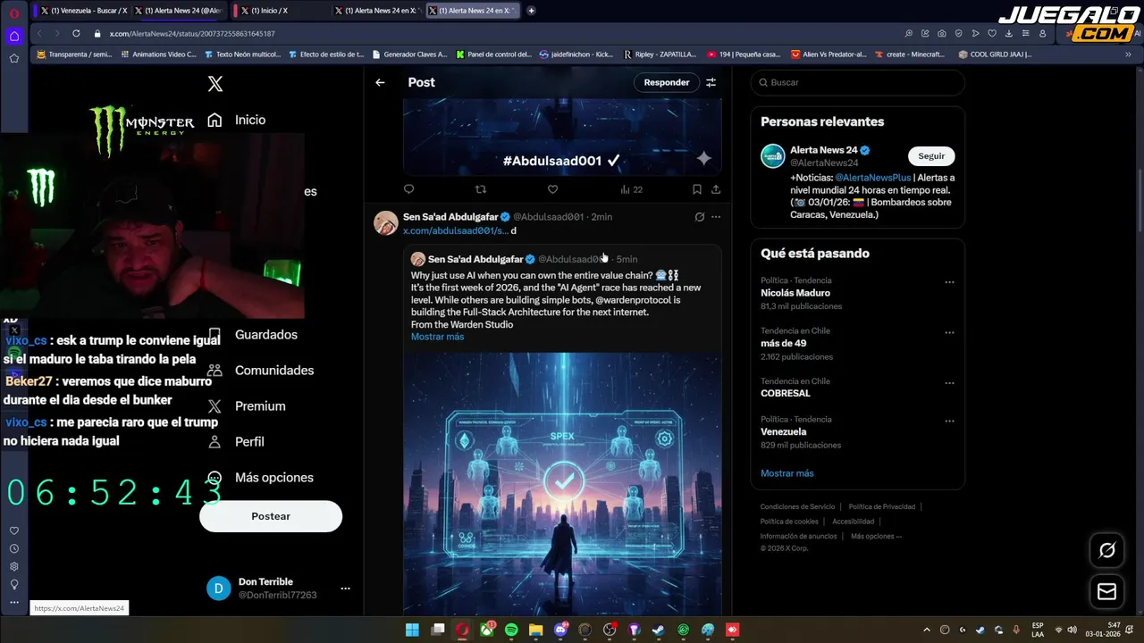Open options for Nicolás Maduro trend

(x=949, y=282)
